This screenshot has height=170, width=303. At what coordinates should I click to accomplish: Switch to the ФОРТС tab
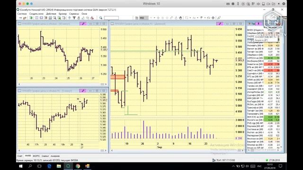(x=36, y=156)
